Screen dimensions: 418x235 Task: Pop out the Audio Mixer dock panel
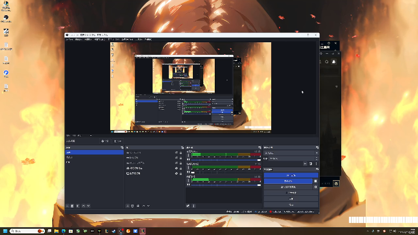[260, 147]
